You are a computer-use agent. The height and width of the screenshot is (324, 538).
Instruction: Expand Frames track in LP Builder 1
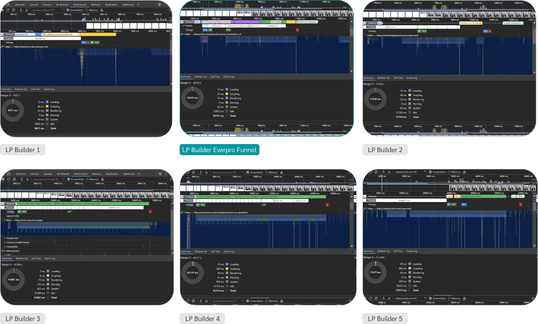click(4, 38)
